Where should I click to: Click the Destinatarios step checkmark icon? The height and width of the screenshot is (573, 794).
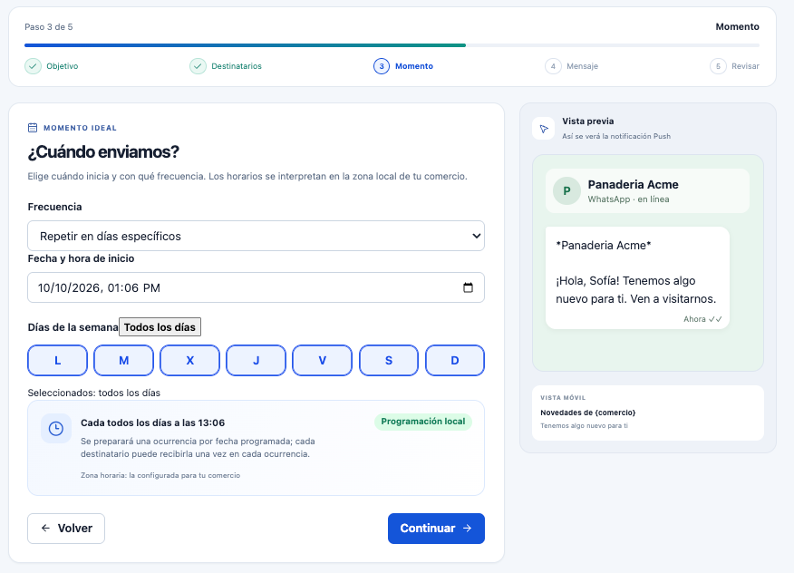pos(198,66)
